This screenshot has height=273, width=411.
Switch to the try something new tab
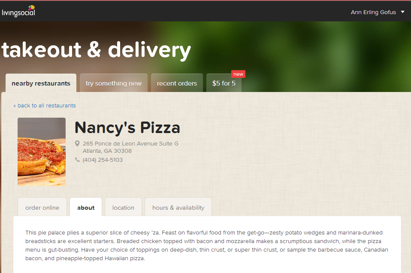tap(114, 83)
